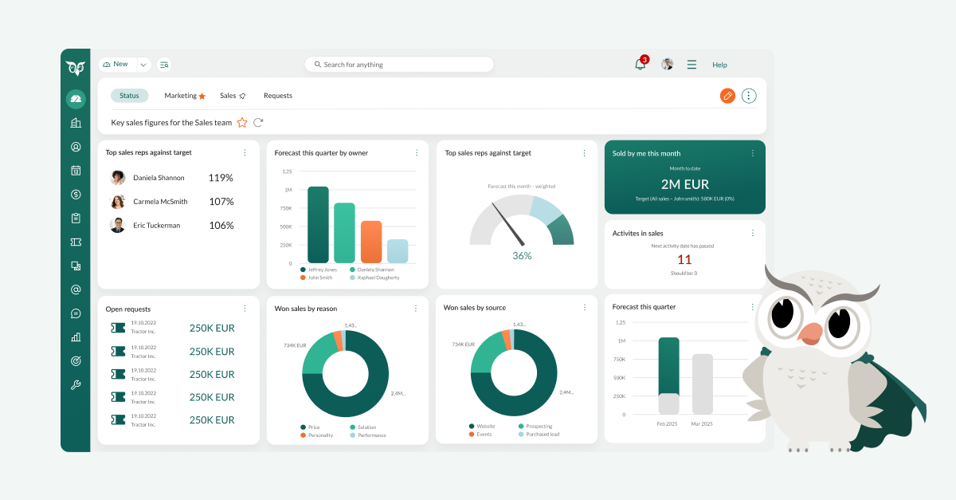Click the Feb 2025 bar in Forecast chart
The image size is (956, 500).
coord(668,376)
